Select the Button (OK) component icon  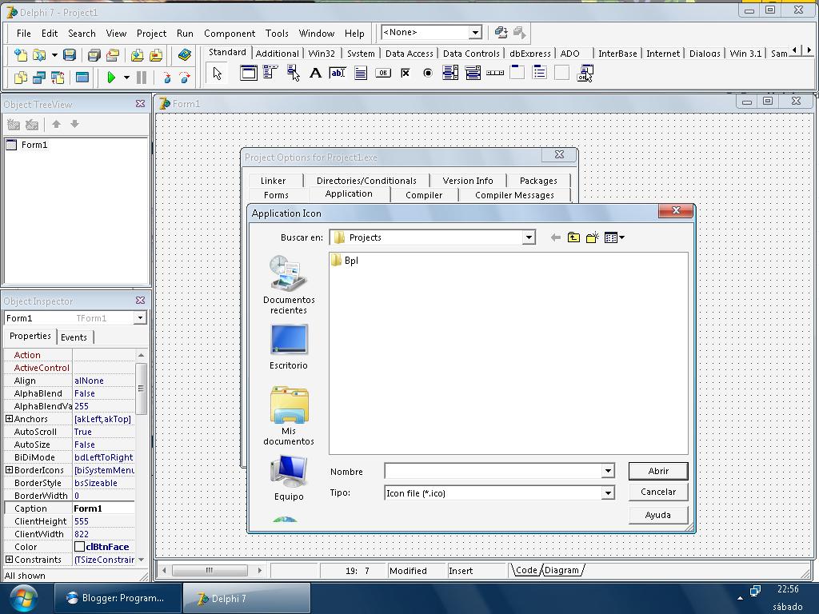click(x=383, y=73)
